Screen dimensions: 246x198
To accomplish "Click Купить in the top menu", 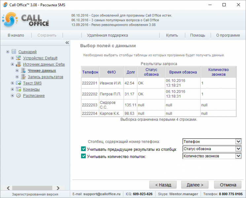I will [x=172, y=35].
